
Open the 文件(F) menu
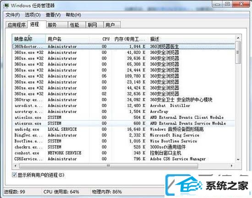(13, 15)
